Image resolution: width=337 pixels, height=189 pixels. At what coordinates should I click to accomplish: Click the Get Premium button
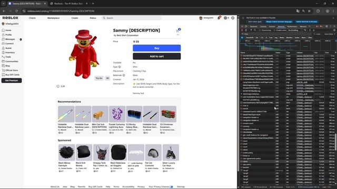[12, 80]
